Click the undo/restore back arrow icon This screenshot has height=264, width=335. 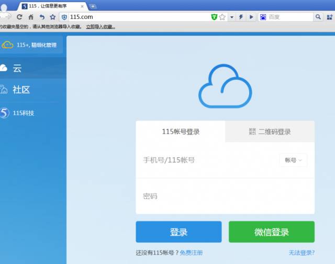click(x=42, y=17)
